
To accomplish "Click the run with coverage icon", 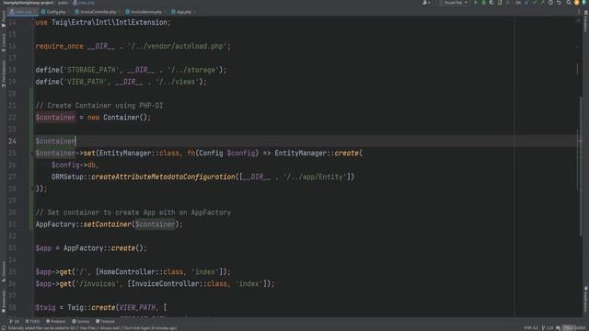I will click(x=491, y=3).
